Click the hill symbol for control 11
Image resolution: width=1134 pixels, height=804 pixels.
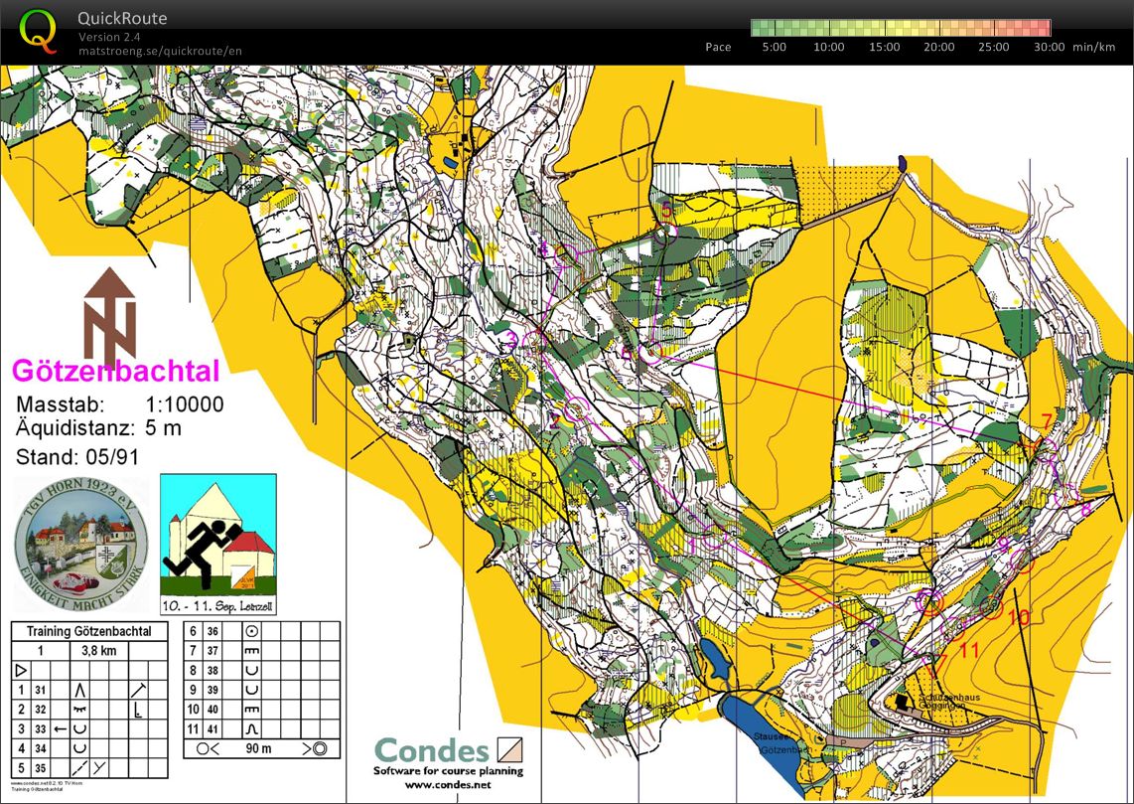pos(251,728)
